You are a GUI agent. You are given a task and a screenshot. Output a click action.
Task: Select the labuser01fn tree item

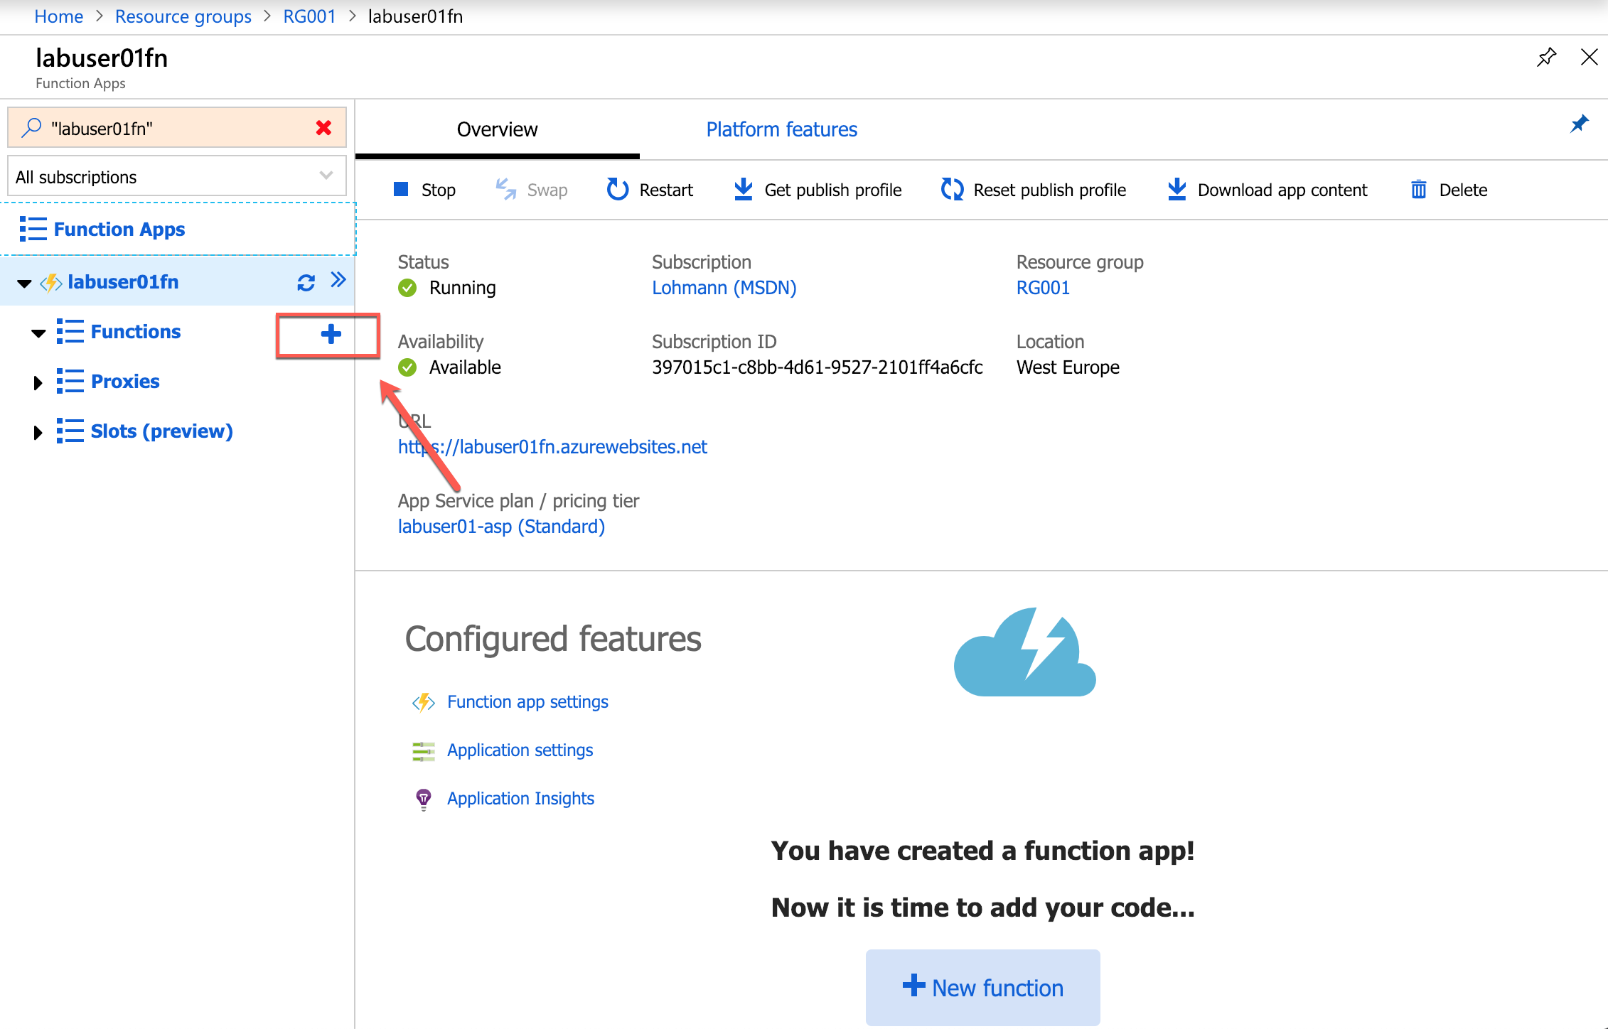(x=123, y=282)
